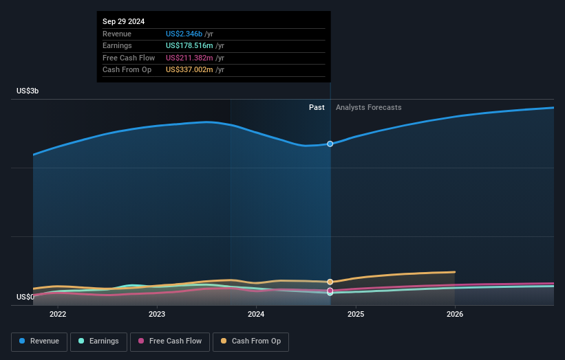Click the pink Free Cash Flow legend dot
This screenshot has height=360, width=565.
(x=141, y=341)
